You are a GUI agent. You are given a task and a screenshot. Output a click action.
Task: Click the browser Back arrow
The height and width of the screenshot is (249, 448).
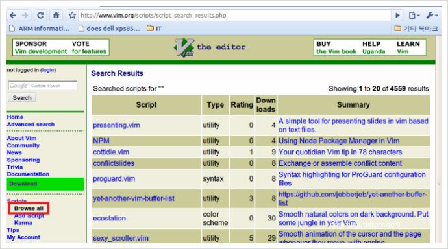point(13,15)
